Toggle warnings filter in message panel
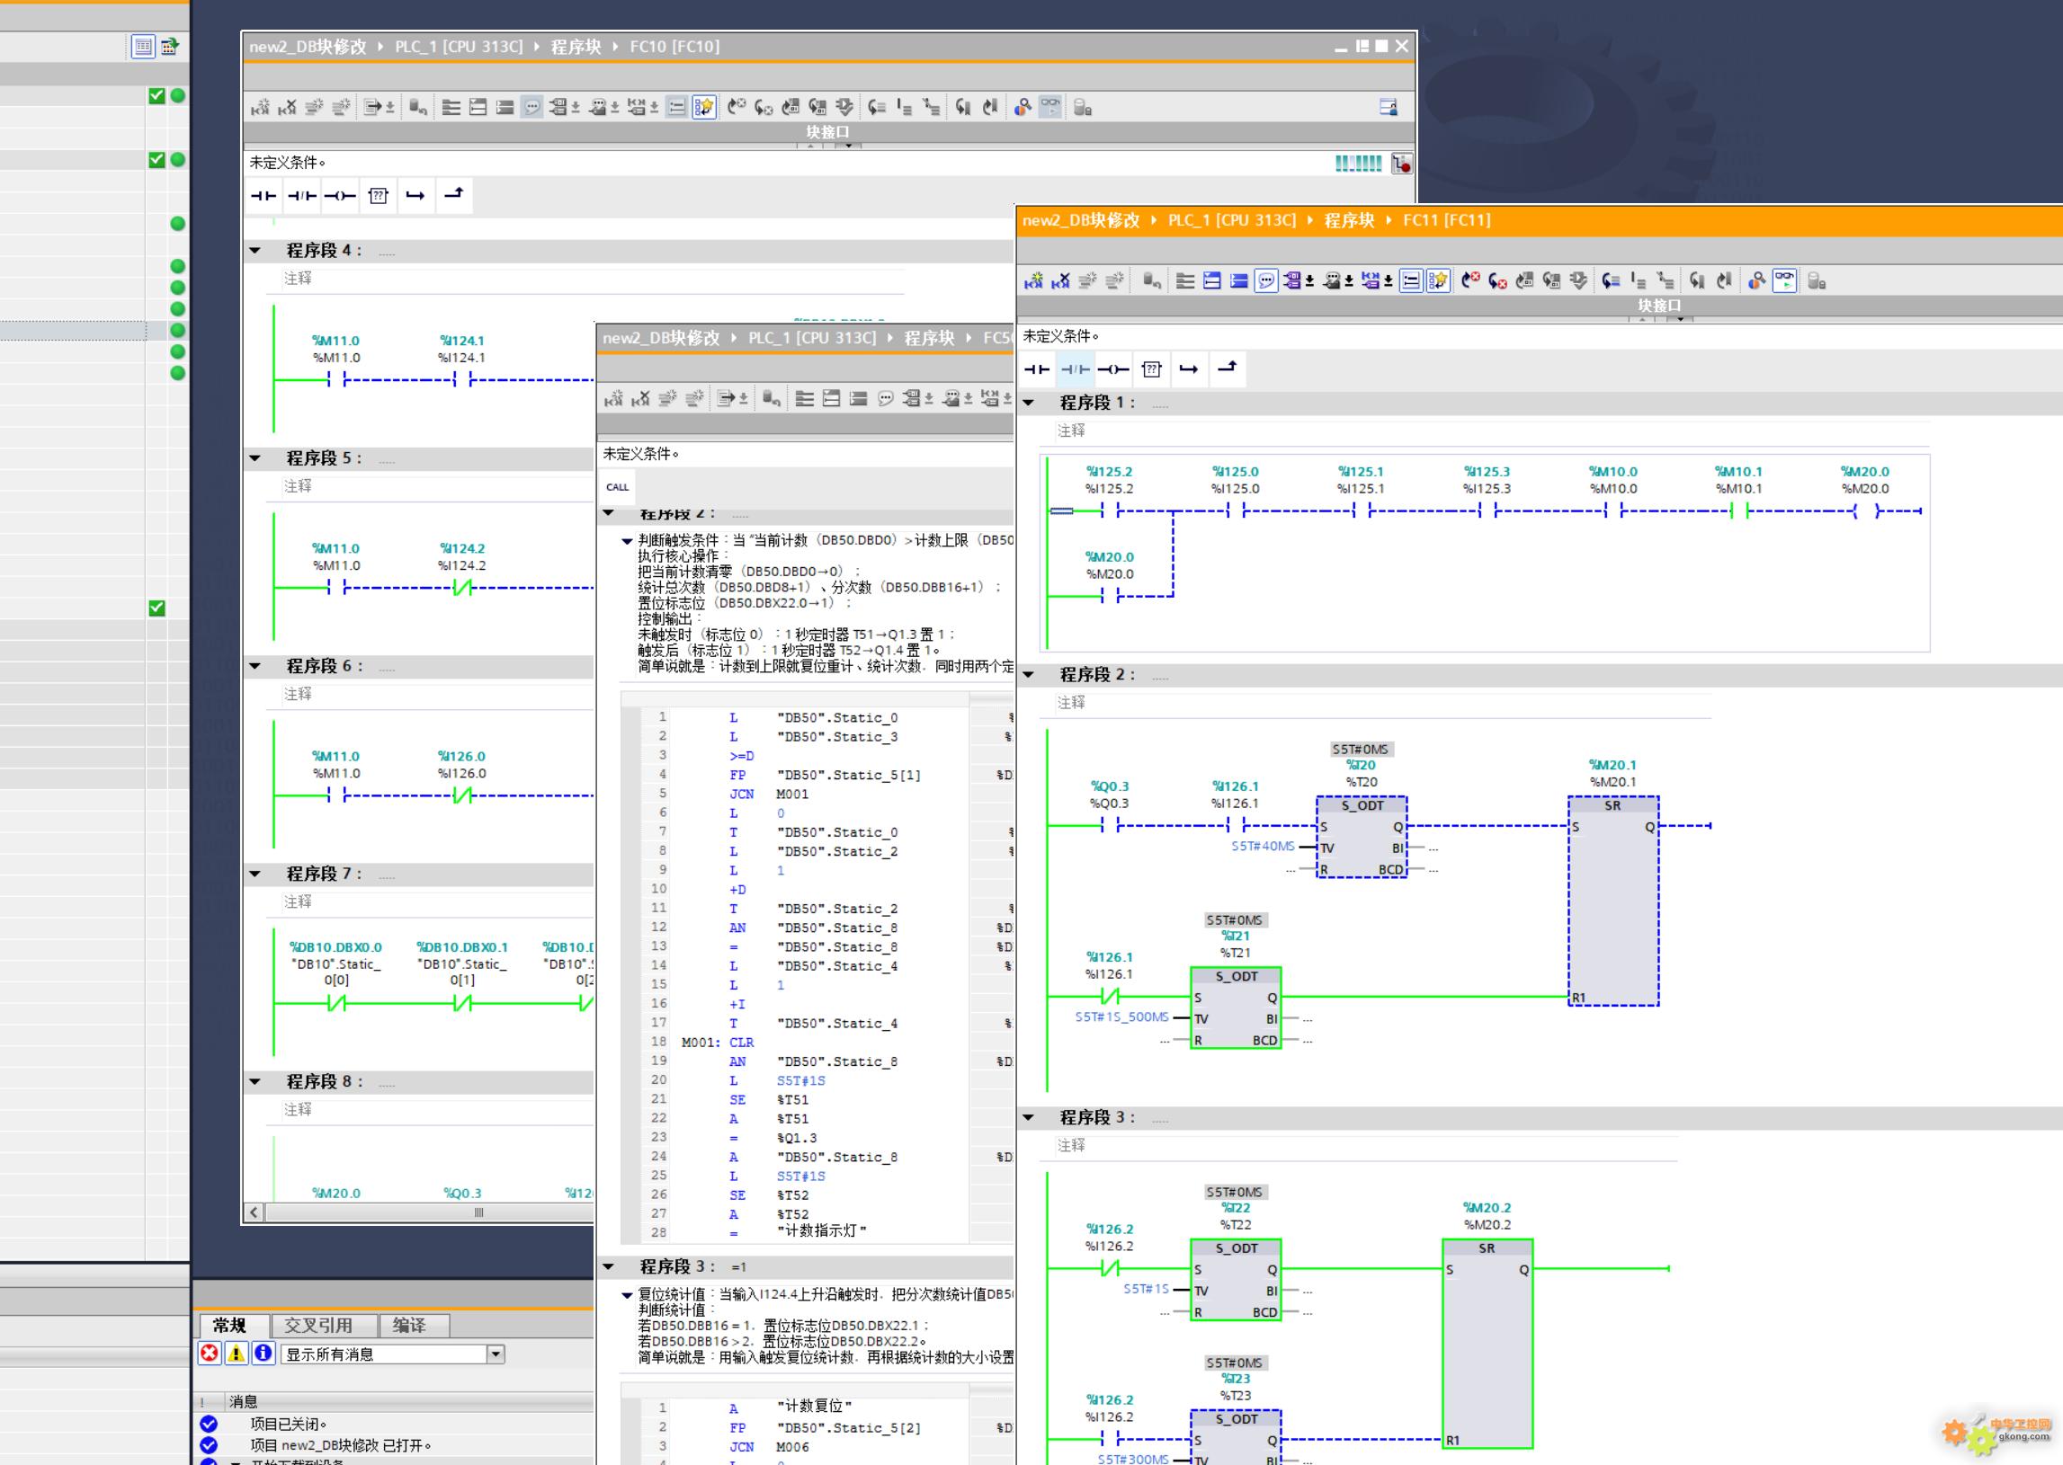The width and height of the screenshot is (2063, 1465). click(x=237, y=1354)
